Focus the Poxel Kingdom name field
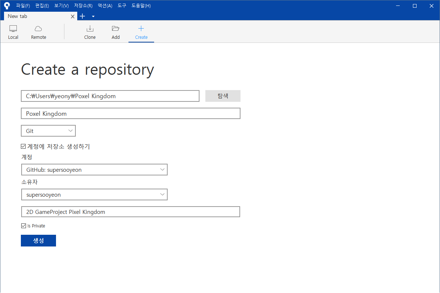 [131, 114]
